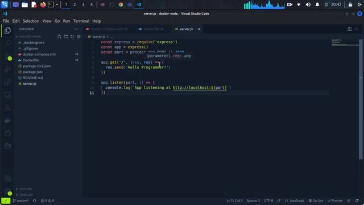Image resolution: width=364 pixels, height=205 pixels.
Task: Click the feedback icon in the status bar
Action: pos(349,200)
